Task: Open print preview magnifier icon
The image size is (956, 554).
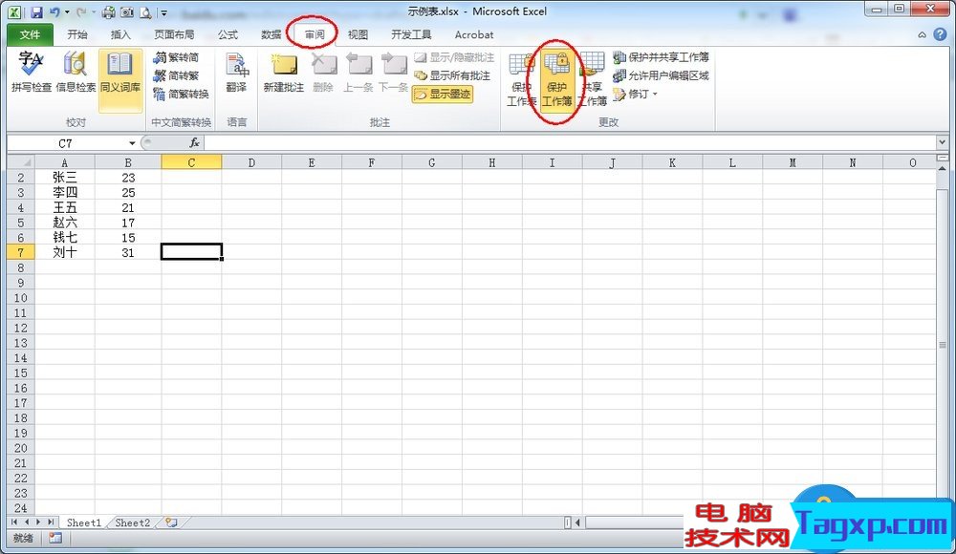Action: [145, 11]
